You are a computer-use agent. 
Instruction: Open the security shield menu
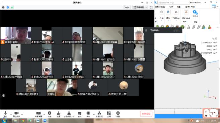click(x=49, y=114)
